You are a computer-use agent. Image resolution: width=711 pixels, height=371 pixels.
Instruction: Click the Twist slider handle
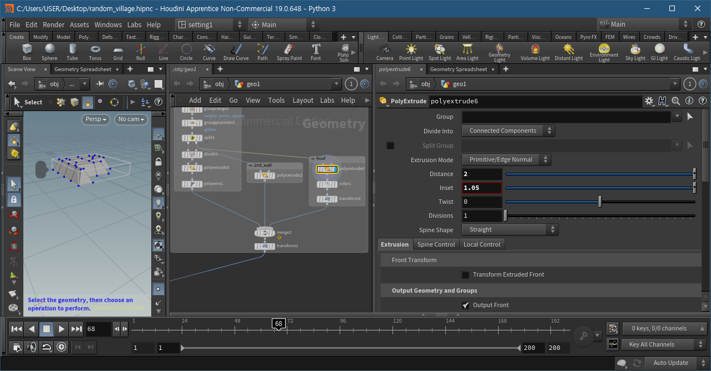coord(600,202)
